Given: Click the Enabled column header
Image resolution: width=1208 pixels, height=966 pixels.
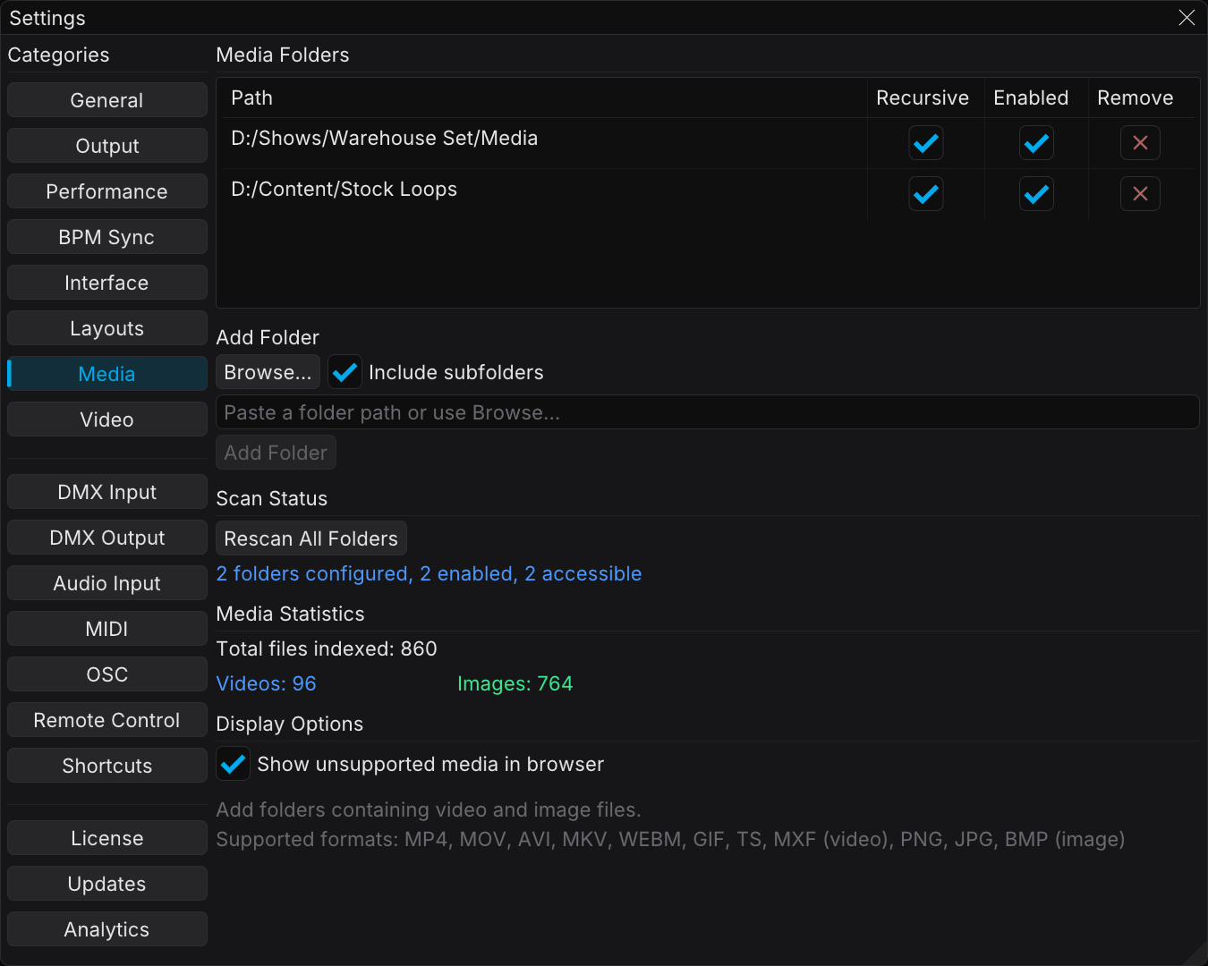Looking at the screenshot, I should [1031, 97].
